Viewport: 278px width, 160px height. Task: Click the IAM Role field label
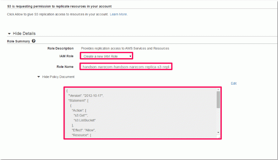point(66,56)
